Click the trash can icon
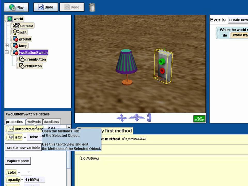Image resolution: width=248 pixels, height=186 pixels. coord(92,7)
